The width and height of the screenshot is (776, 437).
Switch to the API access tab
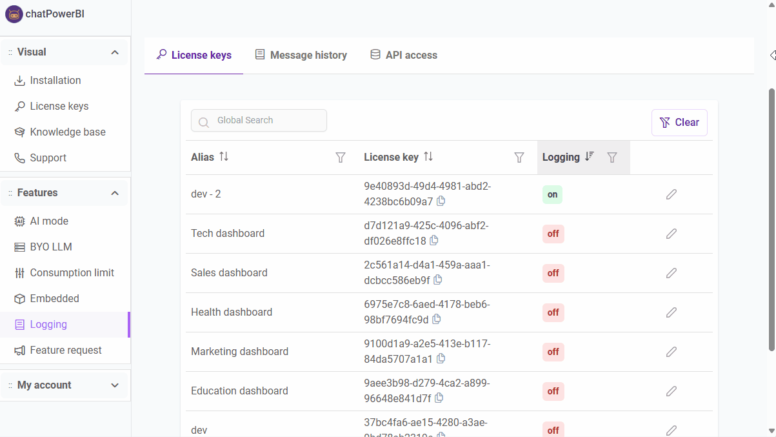point(404,56)
